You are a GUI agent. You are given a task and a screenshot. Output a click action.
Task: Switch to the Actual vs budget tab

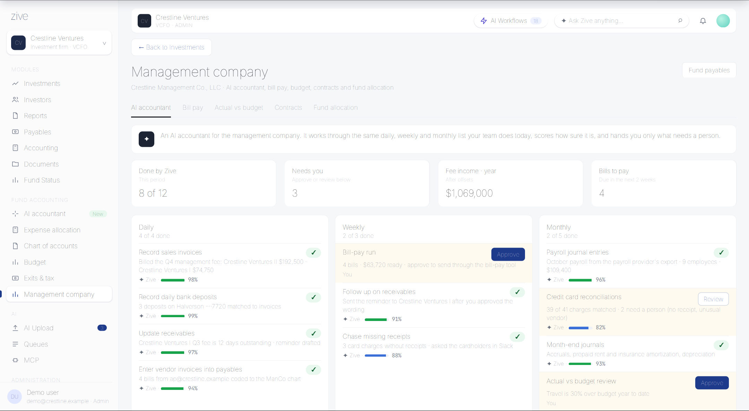(239, 108)
